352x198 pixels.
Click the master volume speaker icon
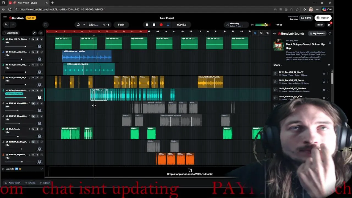[252, 25]
